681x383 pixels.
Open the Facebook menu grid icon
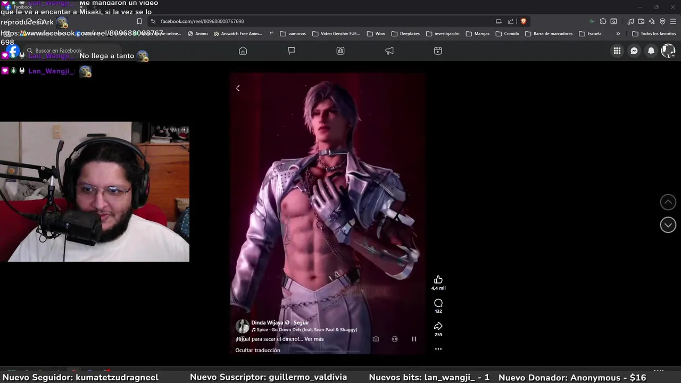click(617, 51)
